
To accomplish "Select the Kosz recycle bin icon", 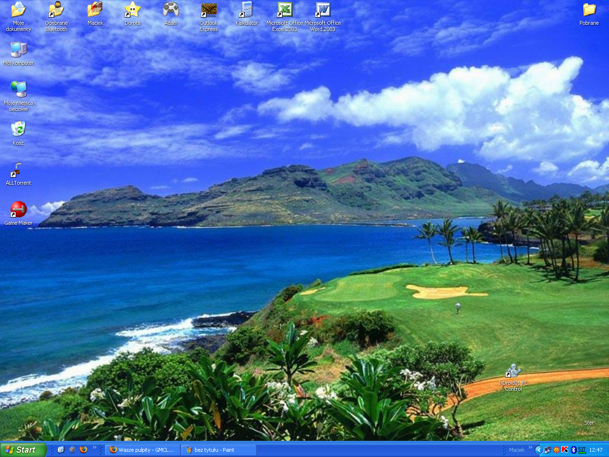I will point(18,129).
